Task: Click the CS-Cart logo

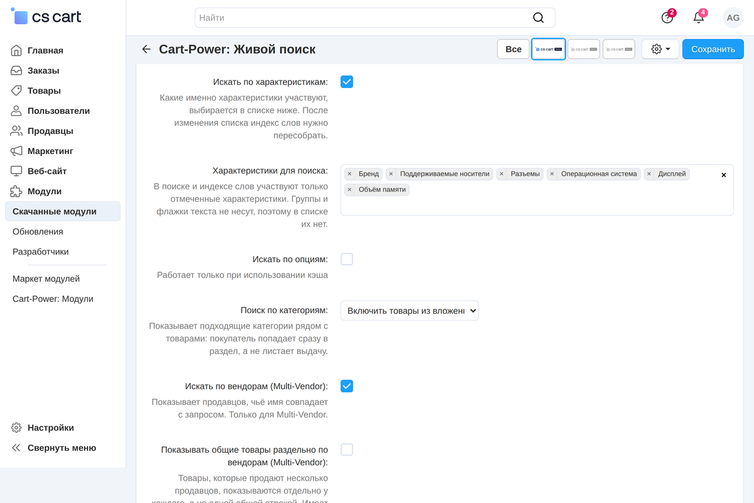Action: [x=46, y=17]
